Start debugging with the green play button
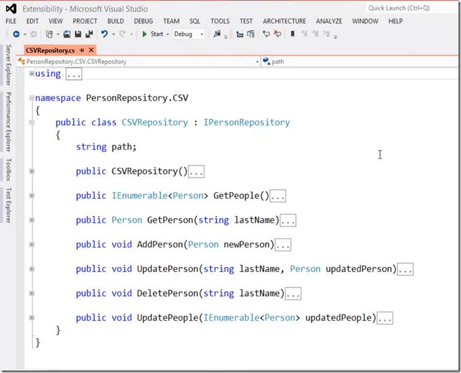Viewport: 461px width, 373px height. [x=145, y=34]
